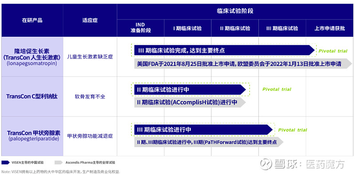
Task: Click the FDA approval gray progress bar
Action: click(x=243, y=64)
